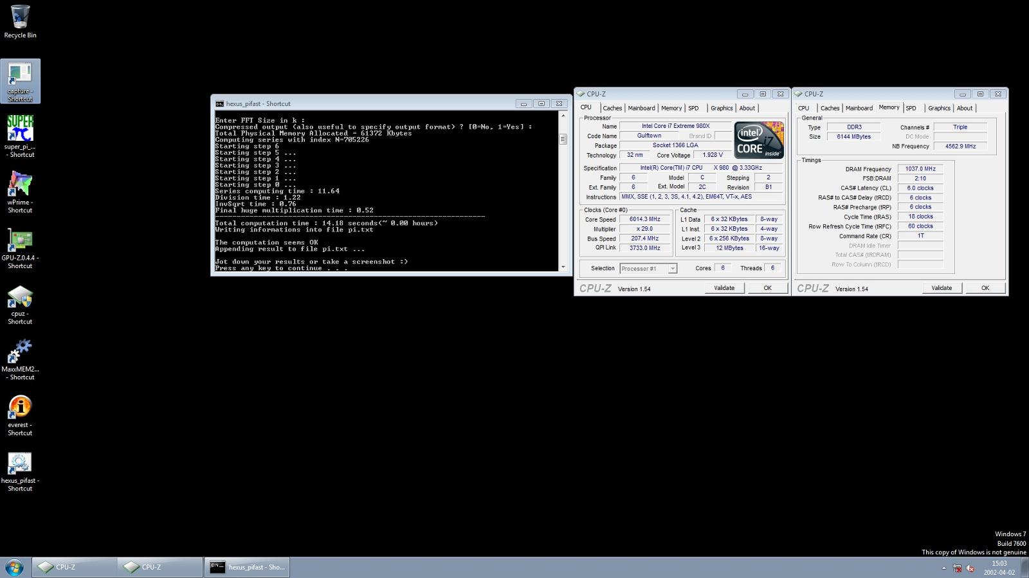This screenshot has height=578, width=1029.
Task: Click Core Voltage value 1.928 V
Action: (713, 155)
